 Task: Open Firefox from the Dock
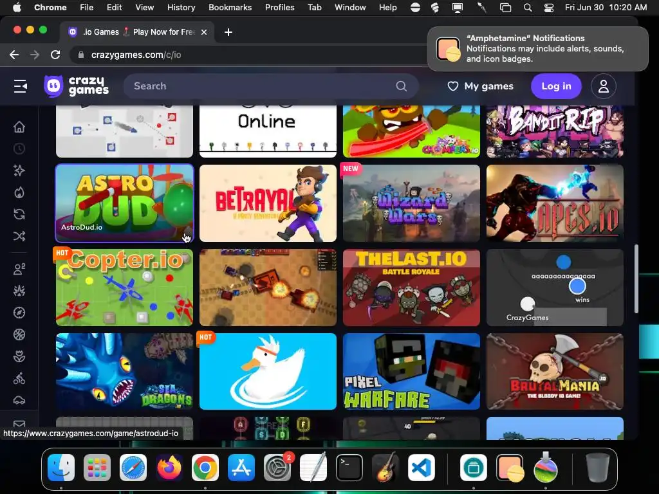click(x=169, y=468)
